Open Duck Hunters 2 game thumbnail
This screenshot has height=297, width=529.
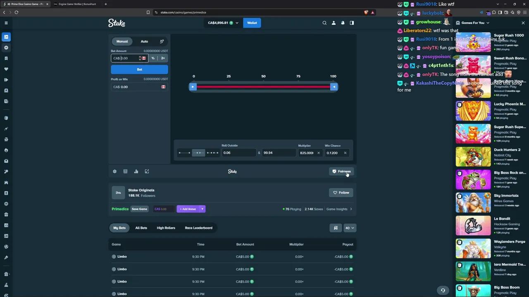(x=473, y=156)
